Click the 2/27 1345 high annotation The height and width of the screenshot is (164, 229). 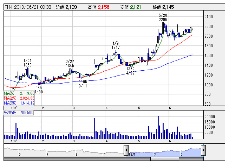pos(70,63)
